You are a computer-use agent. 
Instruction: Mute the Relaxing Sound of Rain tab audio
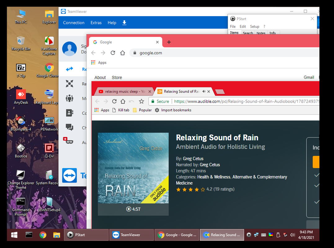204,91
